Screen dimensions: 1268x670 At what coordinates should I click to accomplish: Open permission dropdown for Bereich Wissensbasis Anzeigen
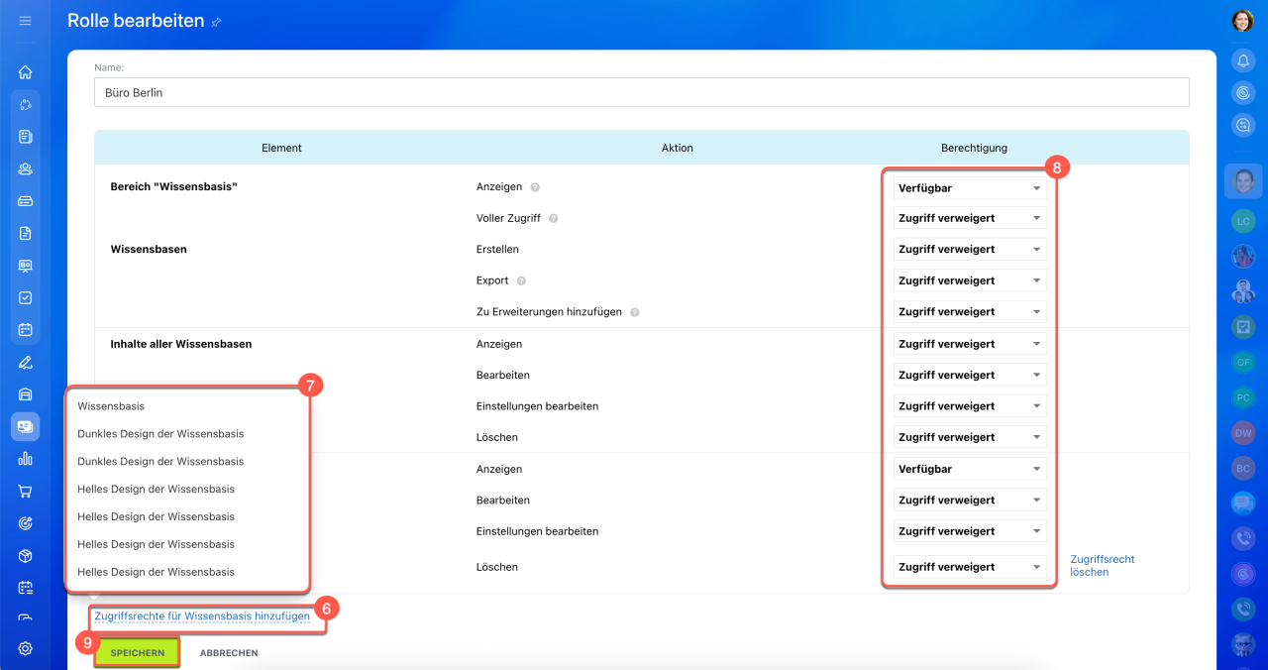click(x=970, y=187)
